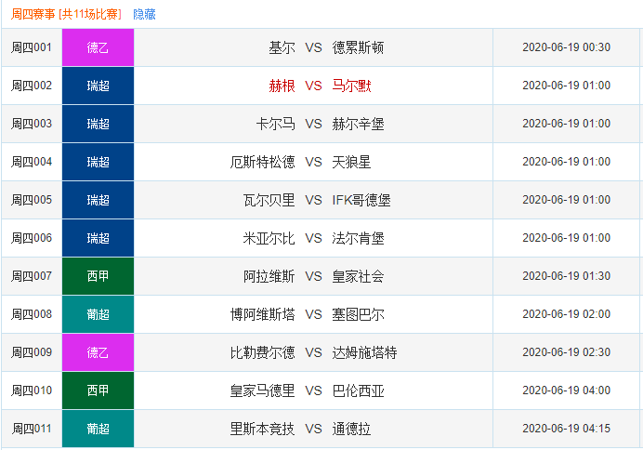
Task: Open the 赫根 VS 马尔默 match
Action: tap(320, 86)
